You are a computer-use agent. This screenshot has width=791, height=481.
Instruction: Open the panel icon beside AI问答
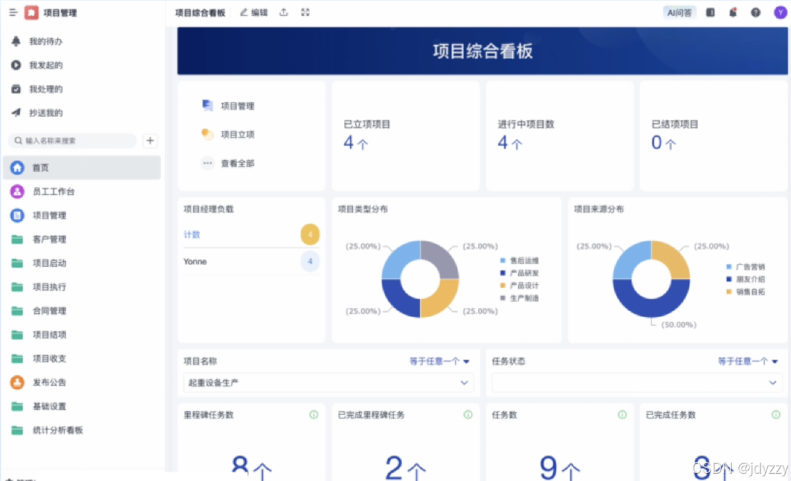coord(710,13)
